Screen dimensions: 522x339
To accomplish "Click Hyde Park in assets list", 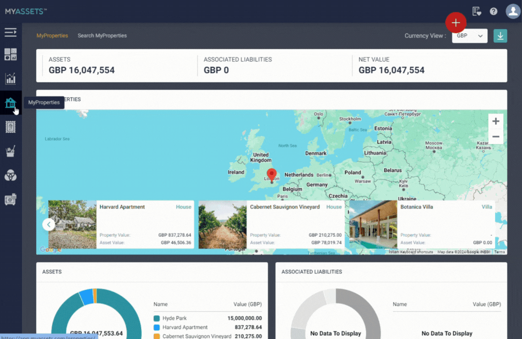I will tap(174, 318).
